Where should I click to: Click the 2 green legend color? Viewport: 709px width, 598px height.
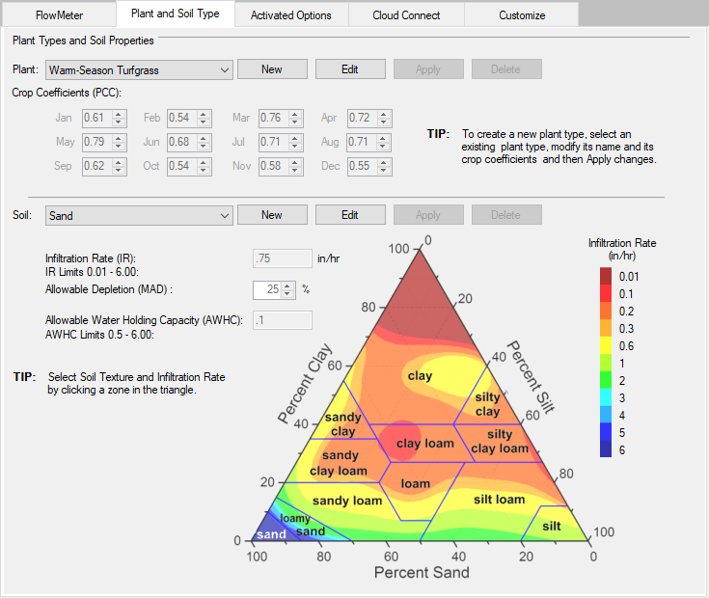click(606, 380)
